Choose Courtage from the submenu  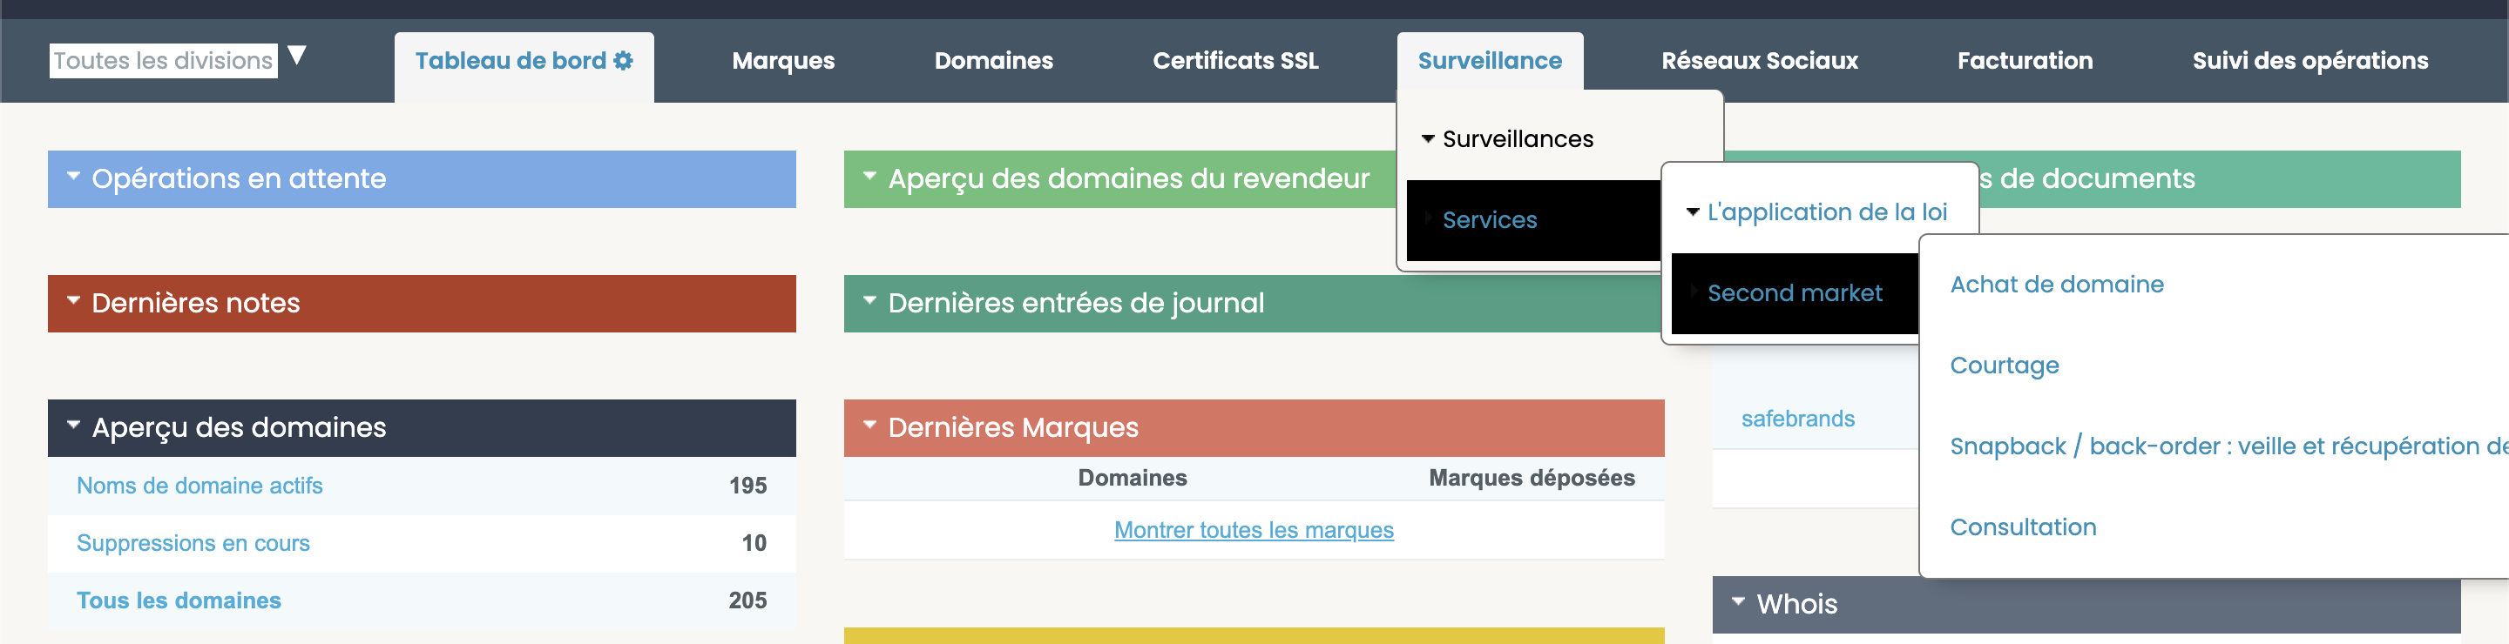[x=2004, y=365]
